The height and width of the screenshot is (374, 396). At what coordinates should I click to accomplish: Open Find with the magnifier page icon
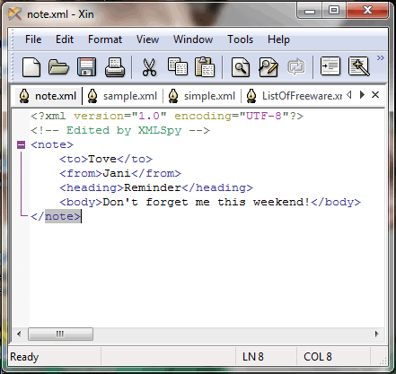click(x=241, y=67)
